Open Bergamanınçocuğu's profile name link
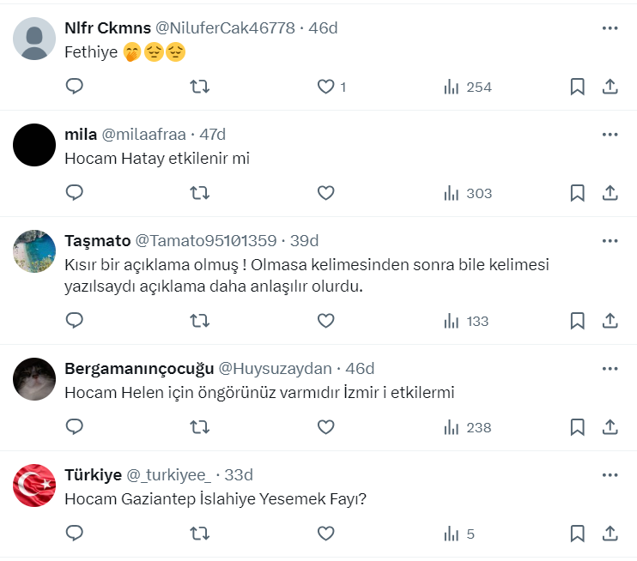The height and width of the screenshot is (561, 637). [x=138, y=369]
